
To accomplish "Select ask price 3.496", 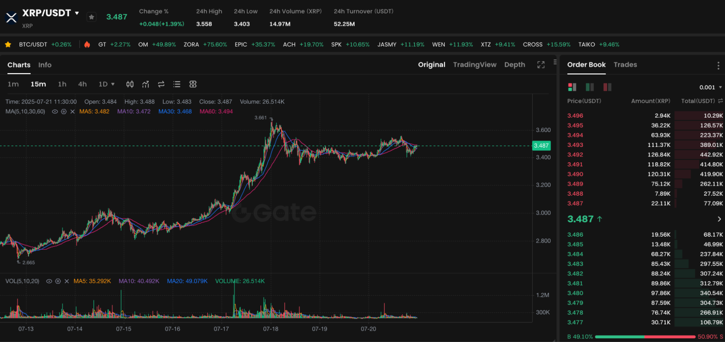I will (x=575, y=115).
